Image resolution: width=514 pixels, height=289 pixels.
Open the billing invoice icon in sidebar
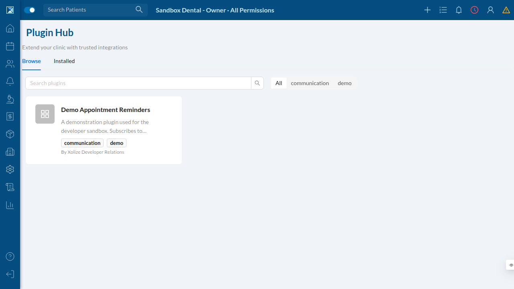[x=10, y=116]
